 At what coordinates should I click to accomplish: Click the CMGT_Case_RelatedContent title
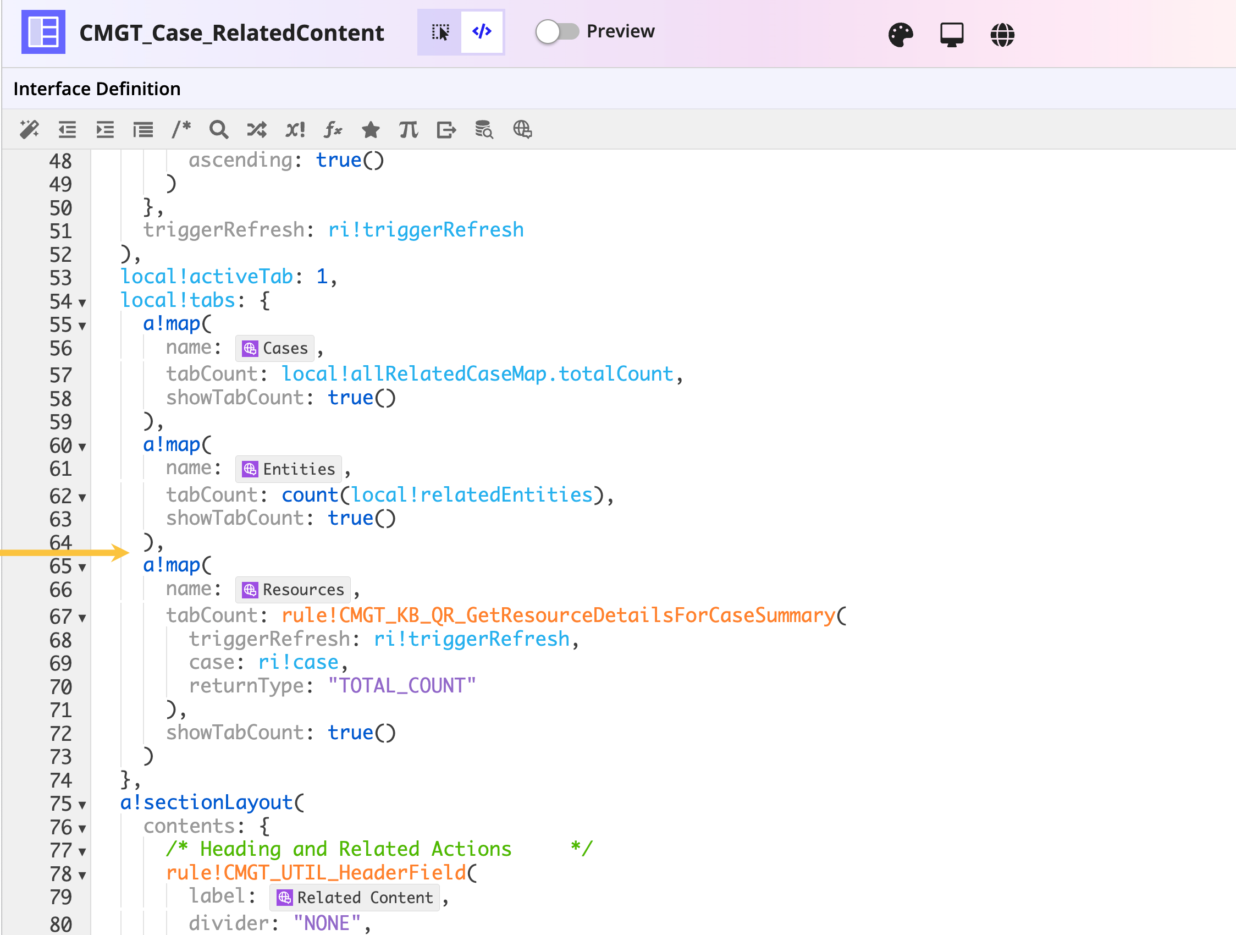[231, 32]
